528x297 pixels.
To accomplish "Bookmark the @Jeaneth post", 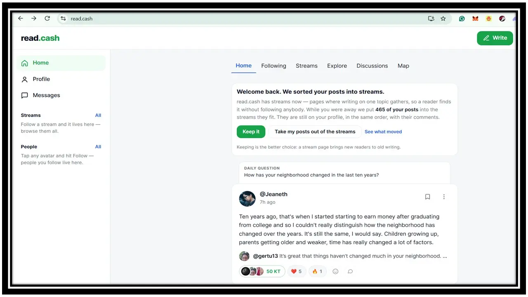I will click(x=428, y=197).
